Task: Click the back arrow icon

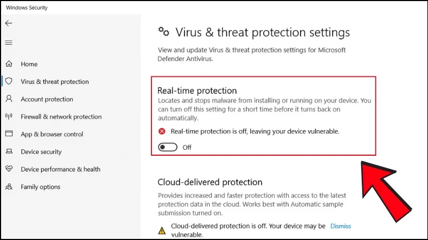Action: pyautogui.click(x=9, y=23)
